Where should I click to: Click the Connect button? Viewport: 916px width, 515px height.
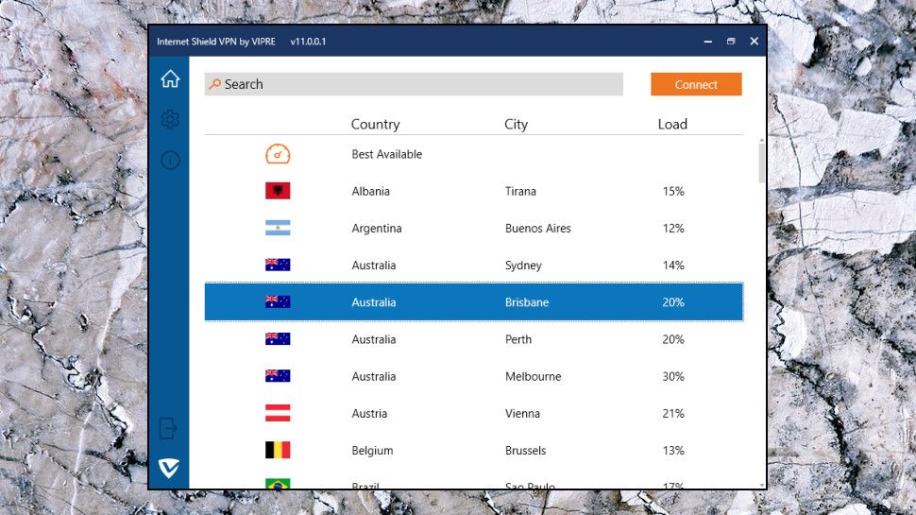(x=696, y=84)
